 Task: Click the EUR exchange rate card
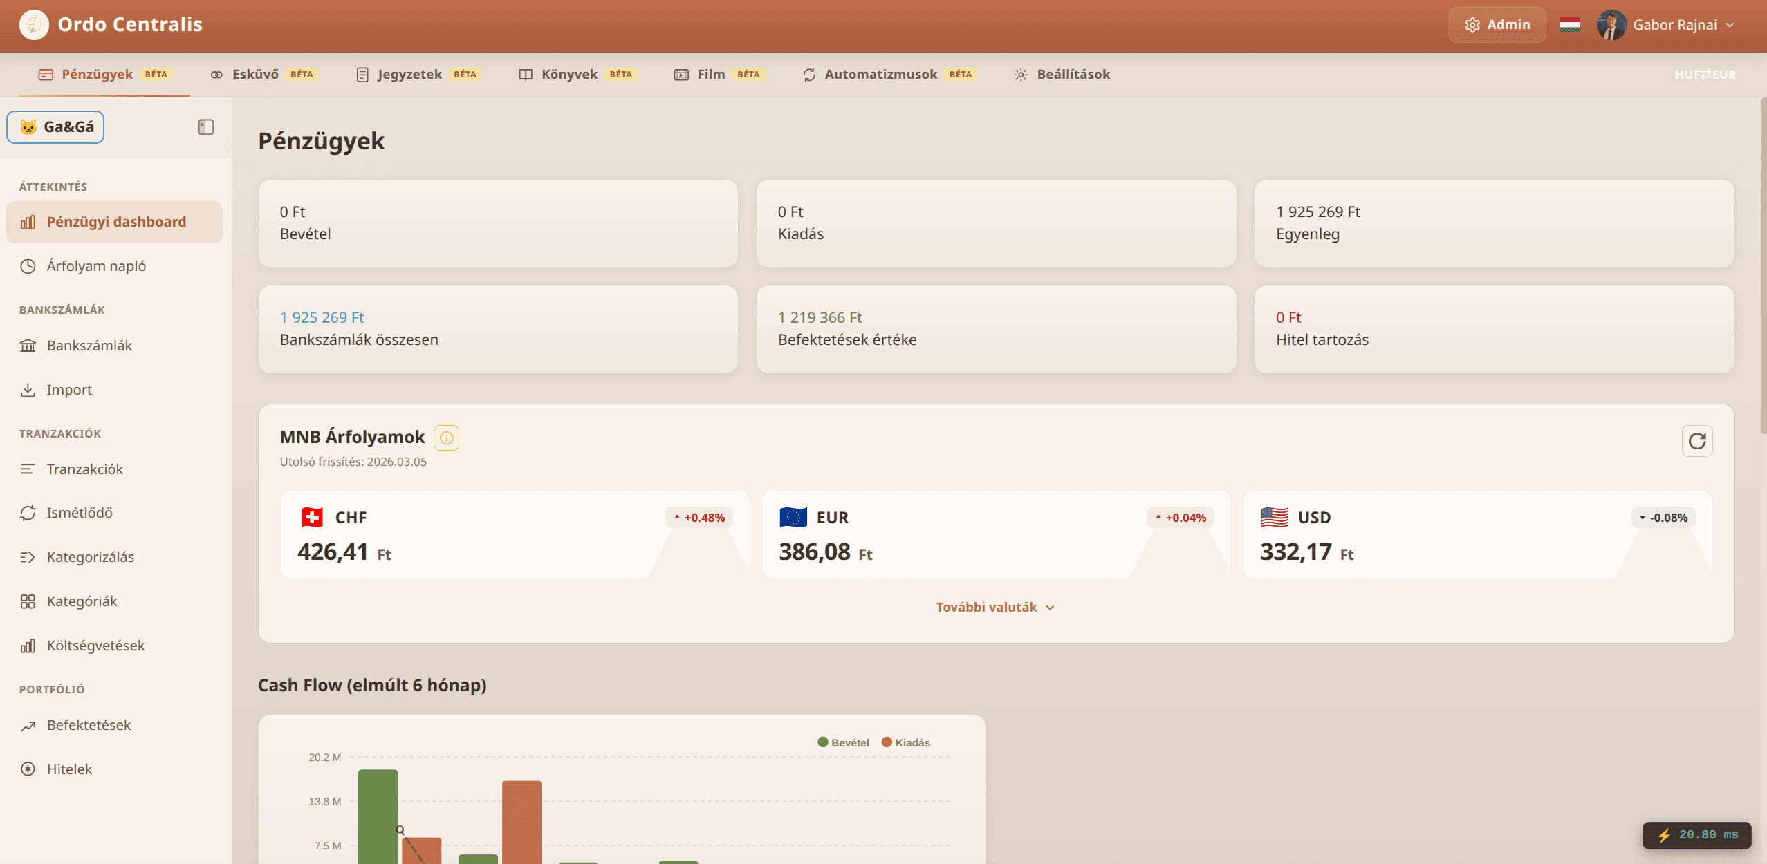point(995,534)
